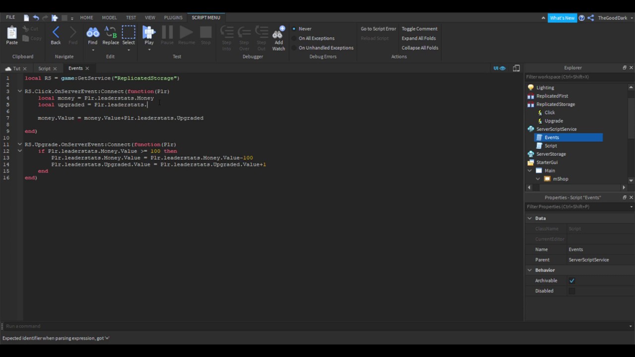
Task: Click the split editor view icon
Action: (516, 68)
